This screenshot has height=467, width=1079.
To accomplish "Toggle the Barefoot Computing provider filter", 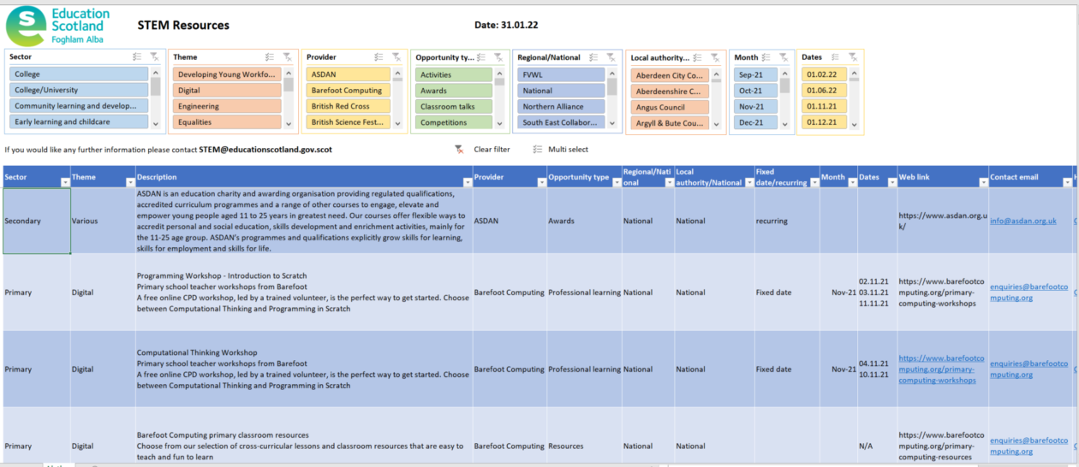I will [349, 90].
